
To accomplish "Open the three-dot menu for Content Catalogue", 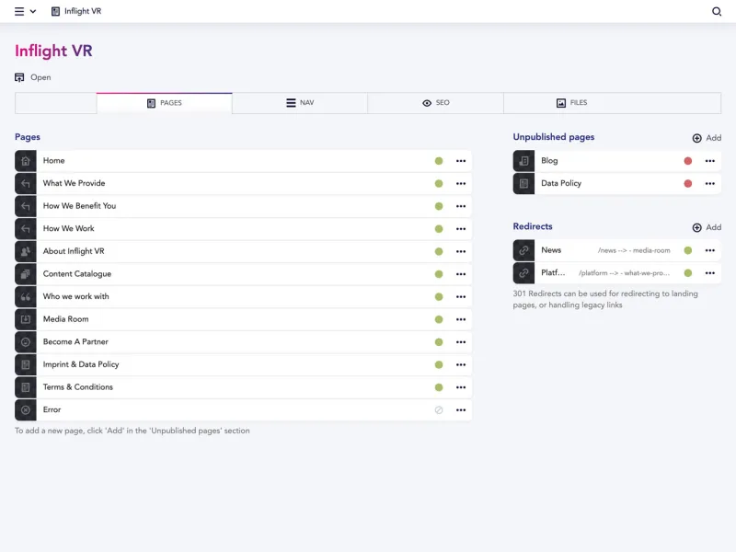I will pos(461,273).
